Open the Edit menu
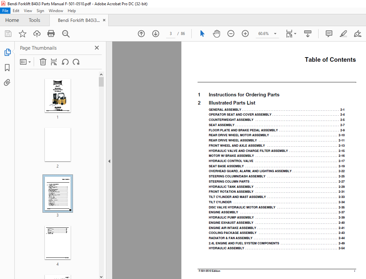Image resolution: width=366 pixels, height=279 pixels. [x=16, y=11]
